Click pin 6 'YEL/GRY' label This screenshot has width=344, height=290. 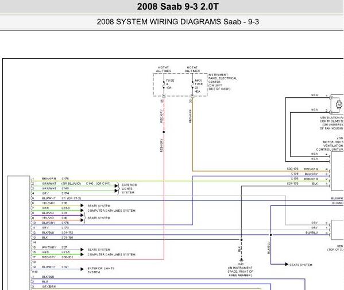pos(49,203)
